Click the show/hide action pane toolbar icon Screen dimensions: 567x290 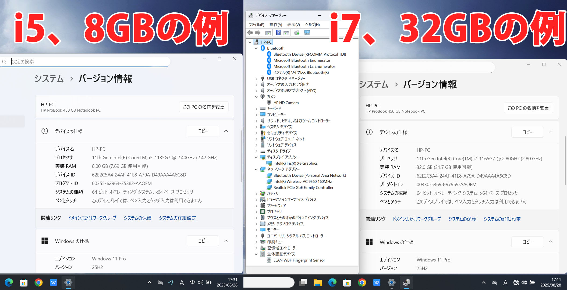pos(286,33)
